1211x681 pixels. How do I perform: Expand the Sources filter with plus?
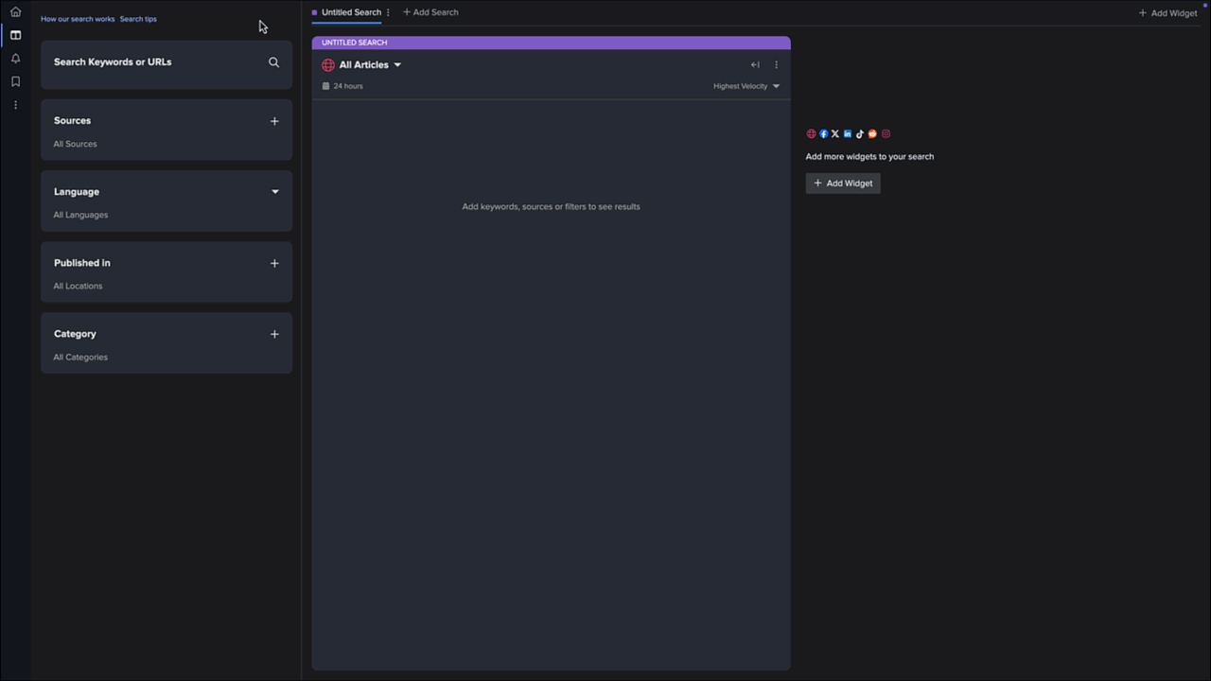(274, 121)
